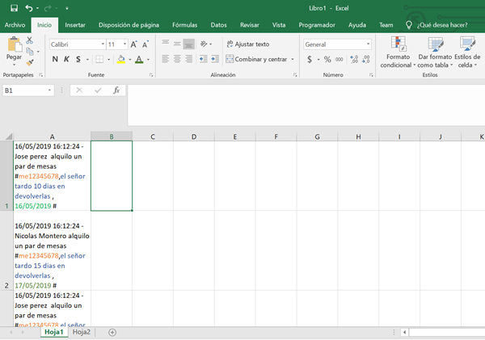Click the add new sheet plus icon
Image resolution: width=485 pixels, height=340 pixels.
click(112, 332)
